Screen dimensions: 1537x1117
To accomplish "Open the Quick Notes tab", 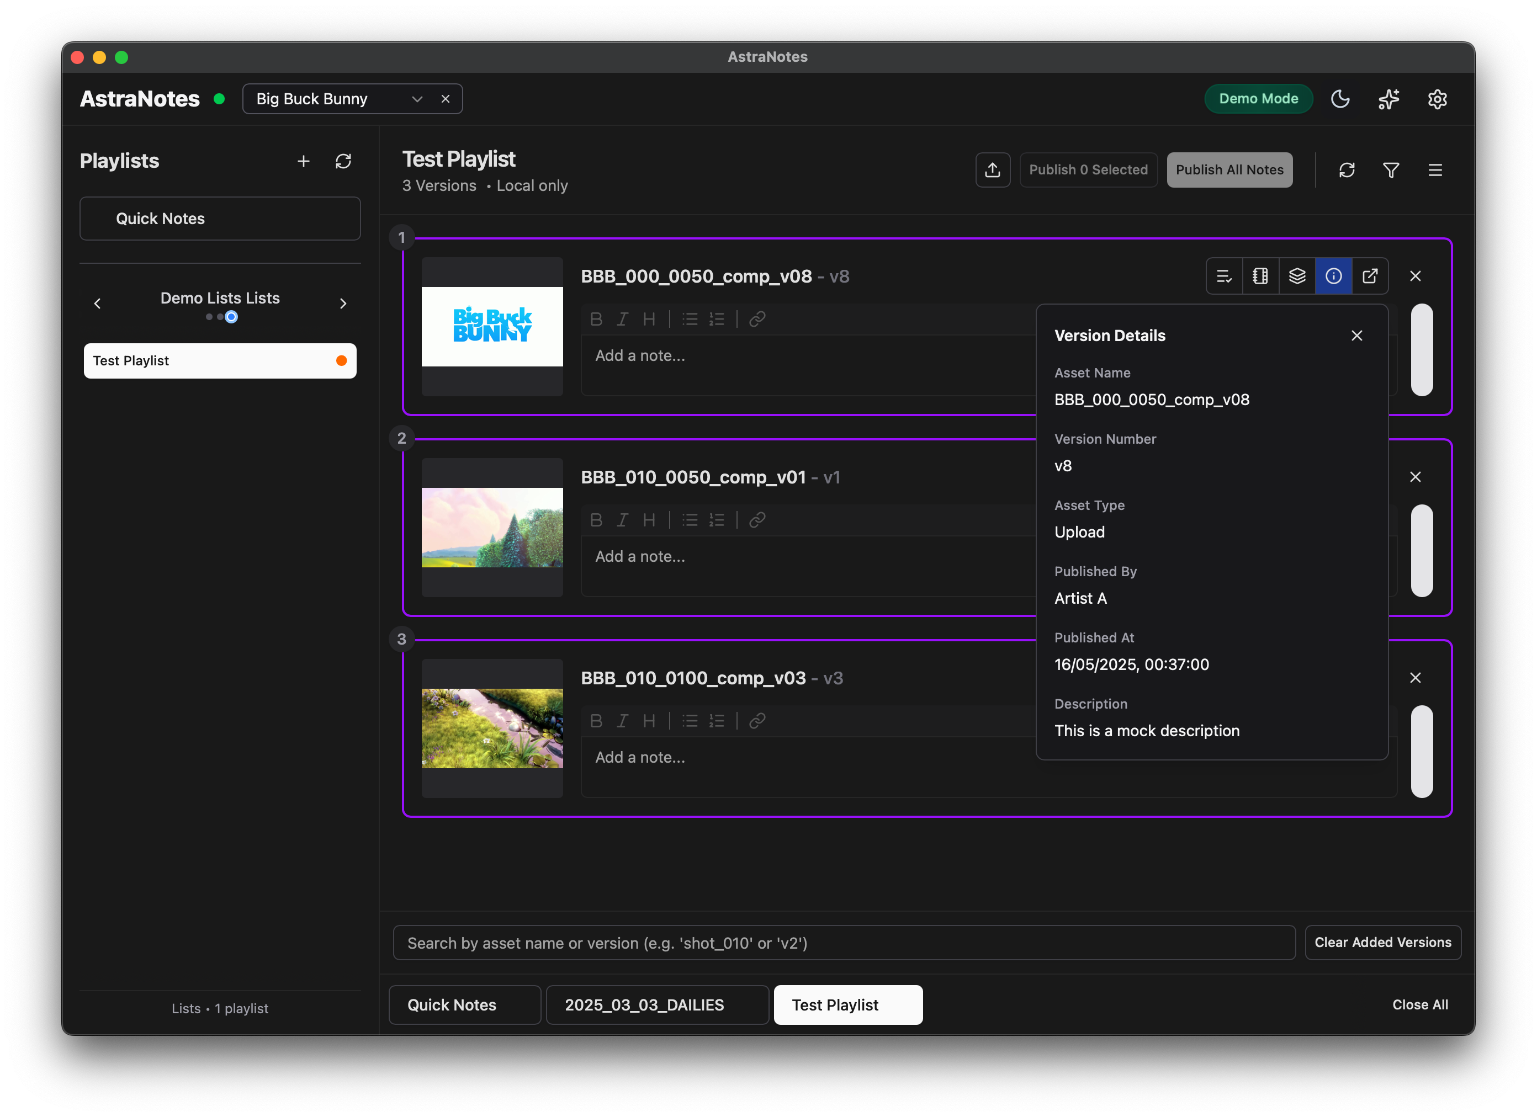I will click(x=464, y=1004).
